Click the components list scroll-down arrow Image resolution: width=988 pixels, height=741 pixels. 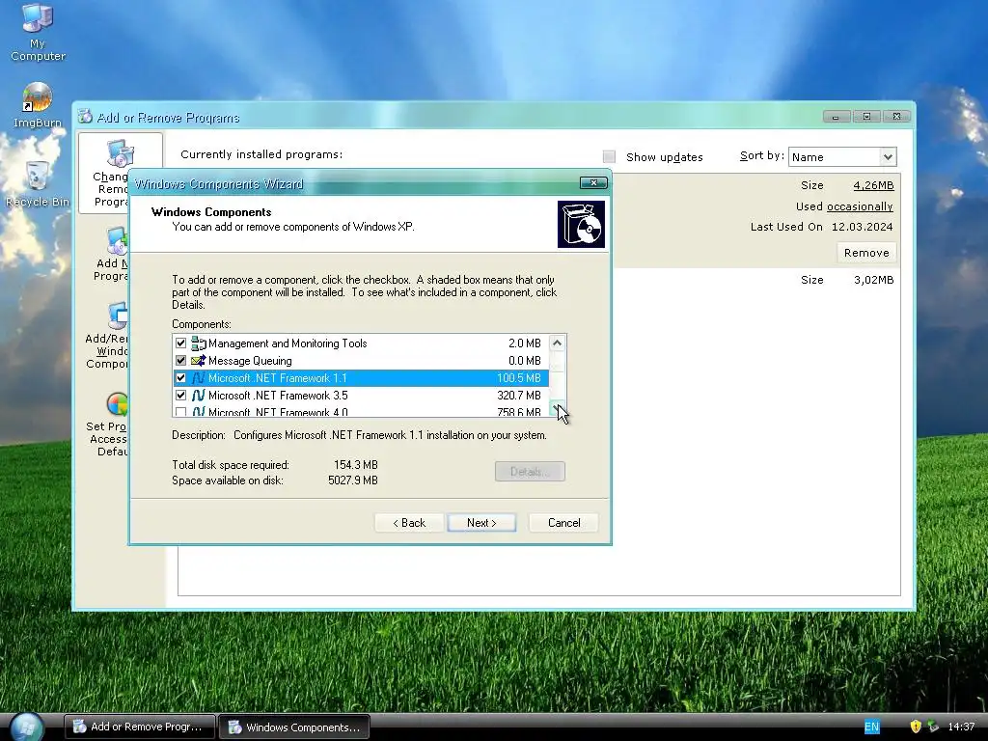coord(557,408)
